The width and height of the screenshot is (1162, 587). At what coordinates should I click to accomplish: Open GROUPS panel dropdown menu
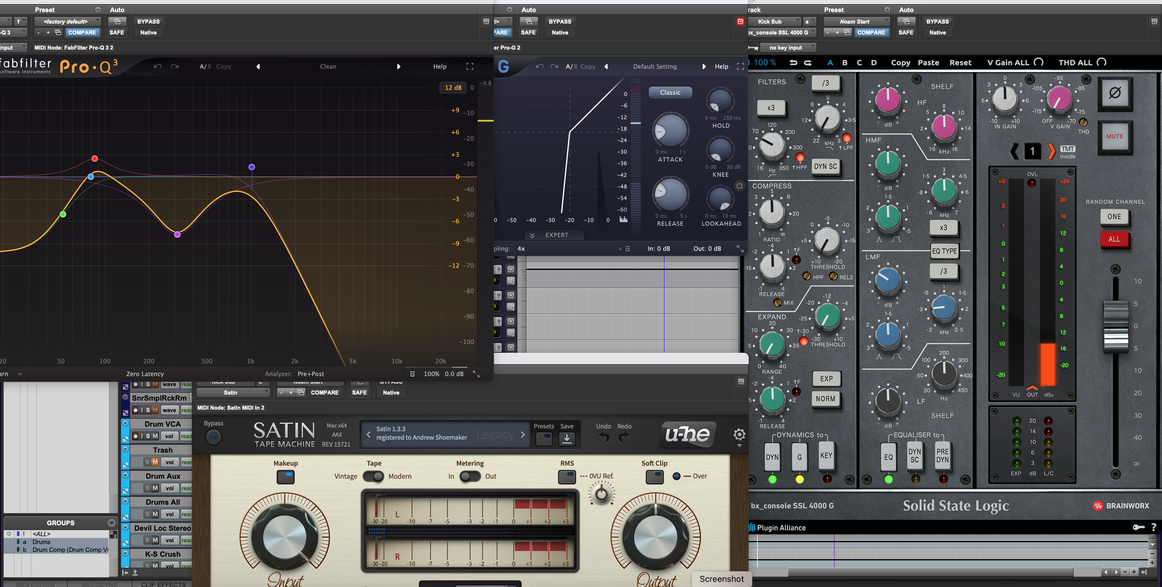click(x=111, y=523)
